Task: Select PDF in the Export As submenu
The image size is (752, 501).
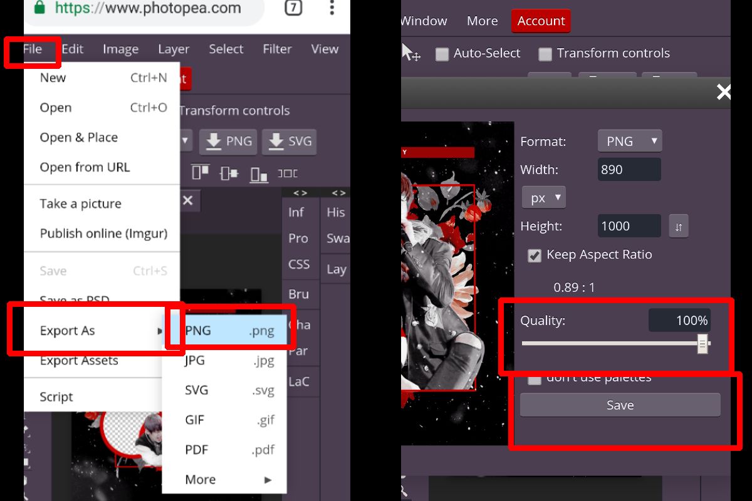Action: (x=224, y=450)
